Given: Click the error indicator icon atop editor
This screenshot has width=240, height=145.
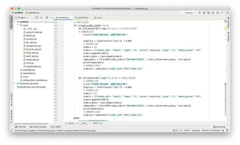Looking at the screenshot, I should (x=225, y=21).
